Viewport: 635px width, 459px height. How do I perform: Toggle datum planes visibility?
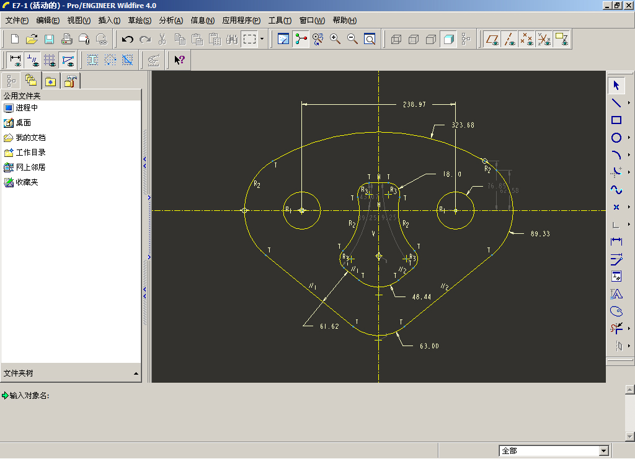tap(492, 39)
